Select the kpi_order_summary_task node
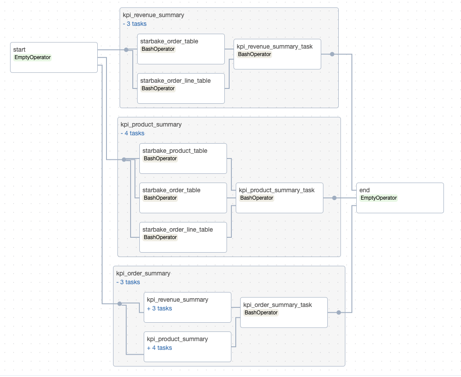The height and width of the screenshot is (377, 461). point(284,313)
